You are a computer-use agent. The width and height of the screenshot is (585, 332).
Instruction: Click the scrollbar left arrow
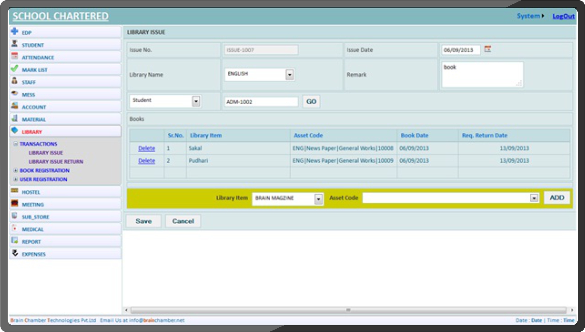click(x=126, y=310)
